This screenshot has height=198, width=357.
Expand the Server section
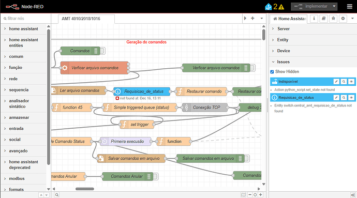click(x=313, y=29)
